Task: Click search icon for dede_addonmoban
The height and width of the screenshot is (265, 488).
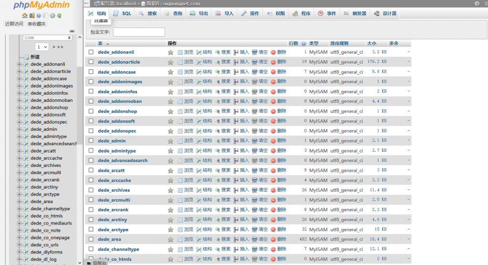Action: point(217,101)
